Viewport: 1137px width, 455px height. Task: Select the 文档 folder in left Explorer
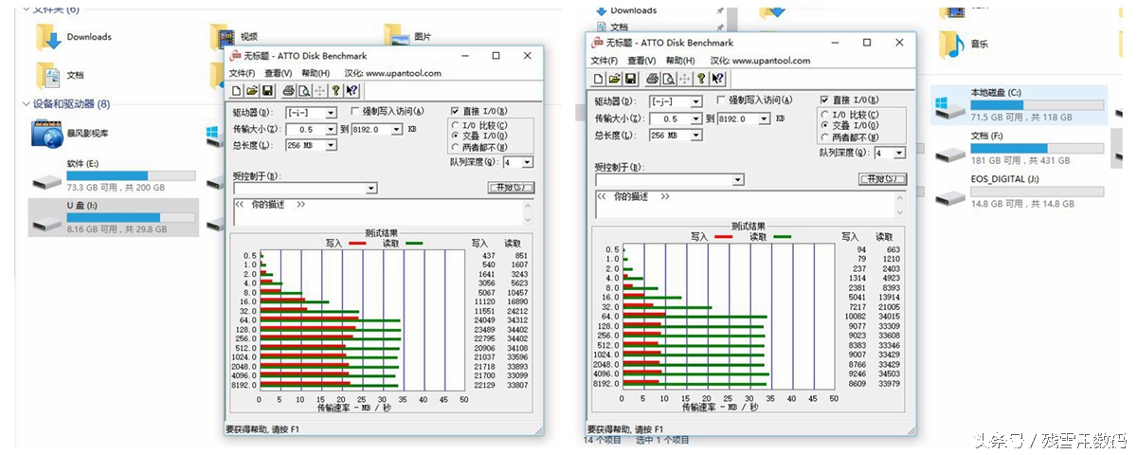tap(60, 75)
